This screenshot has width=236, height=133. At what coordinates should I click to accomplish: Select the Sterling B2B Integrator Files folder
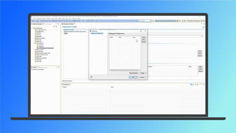[x=43, y=53]
